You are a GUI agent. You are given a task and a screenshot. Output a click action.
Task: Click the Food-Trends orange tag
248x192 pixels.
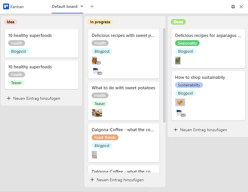[x=105, y=138]
